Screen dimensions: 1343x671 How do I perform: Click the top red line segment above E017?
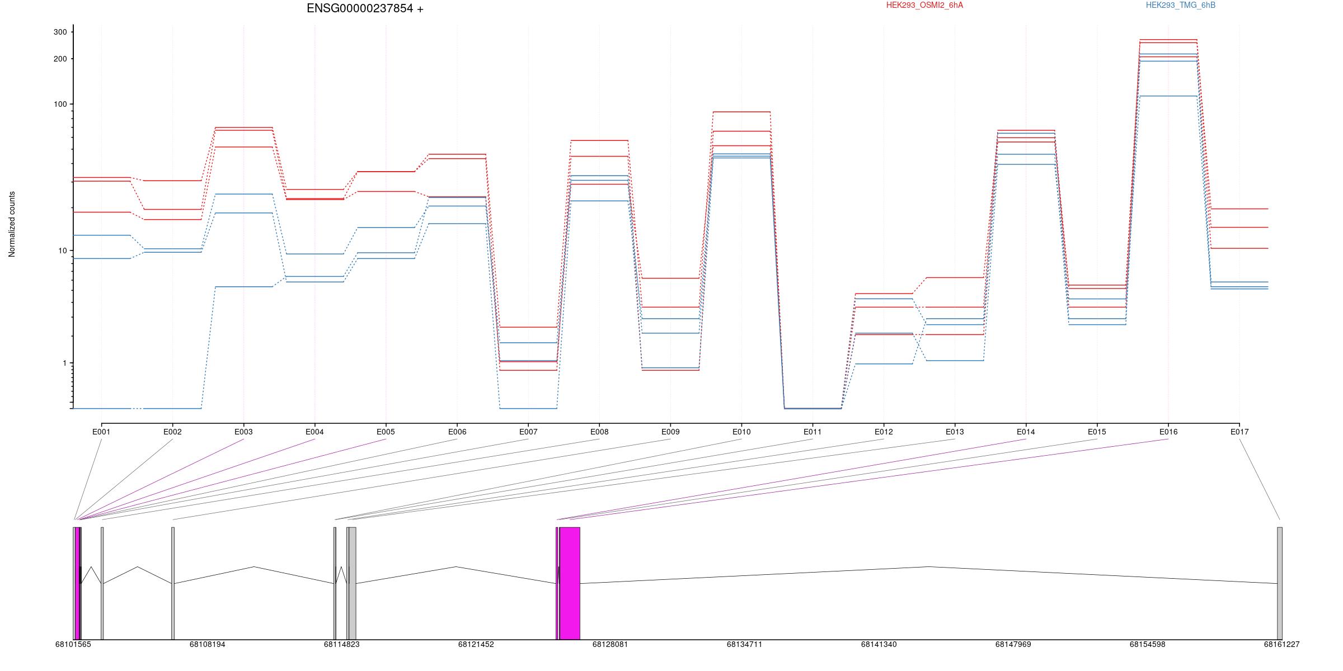(1239, 209)
